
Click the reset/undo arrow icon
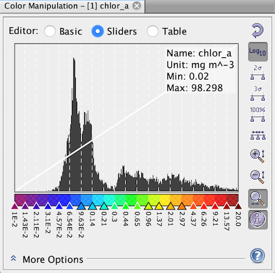click(258, 31)
